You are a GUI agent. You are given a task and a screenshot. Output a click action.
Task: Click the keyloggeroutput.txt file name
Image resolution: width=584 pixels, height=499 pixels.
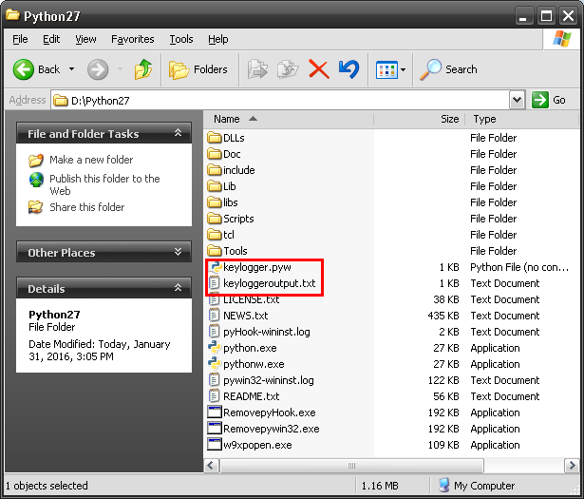point(270,283)
